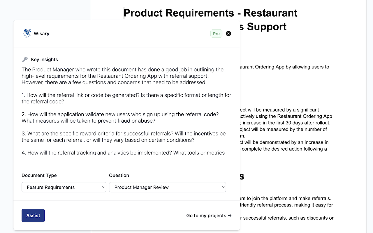Image resolution: width=373 pixels, height=233 pixels.
Task: Close the Wisary panel with the X icon
Action: click(228, 33)
